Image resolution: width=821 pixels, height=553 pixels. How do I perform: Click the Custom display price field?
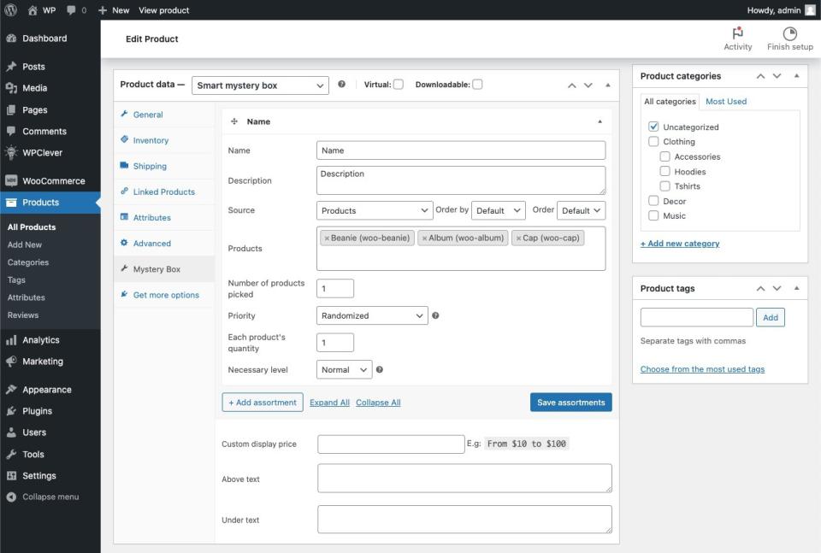click(390, 444)
